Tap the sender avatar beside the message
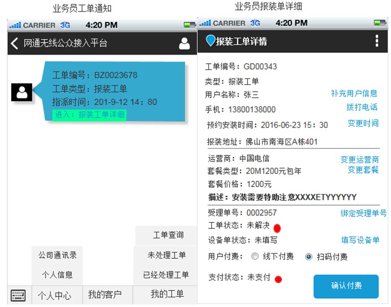Screen dimensions: 391x307 pos(22,92)
